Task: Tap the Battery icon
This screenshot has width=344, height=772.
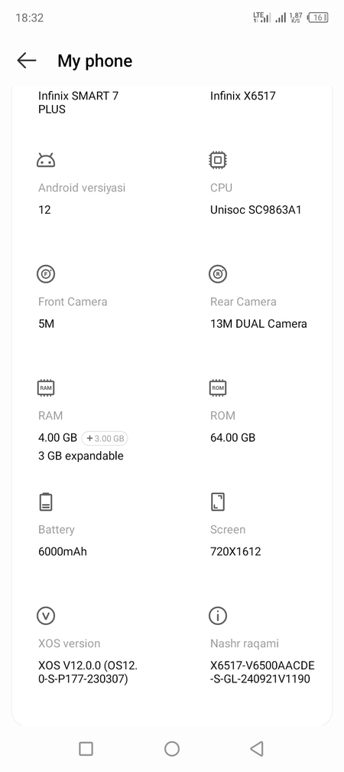Action: (x=46, y=502)
